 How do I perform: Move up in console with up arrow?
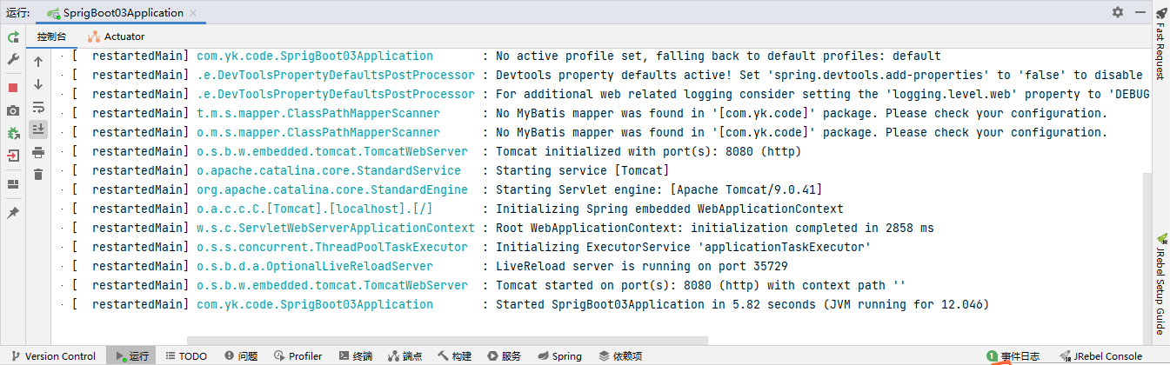tap(38, 62)
